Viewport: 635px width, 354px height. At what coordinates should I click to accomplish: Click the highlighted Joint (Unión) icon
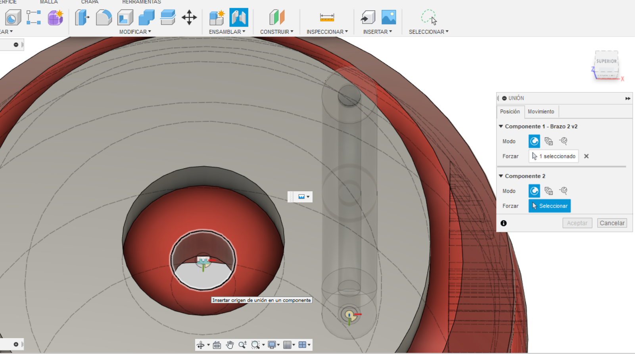tap(239, 17)
